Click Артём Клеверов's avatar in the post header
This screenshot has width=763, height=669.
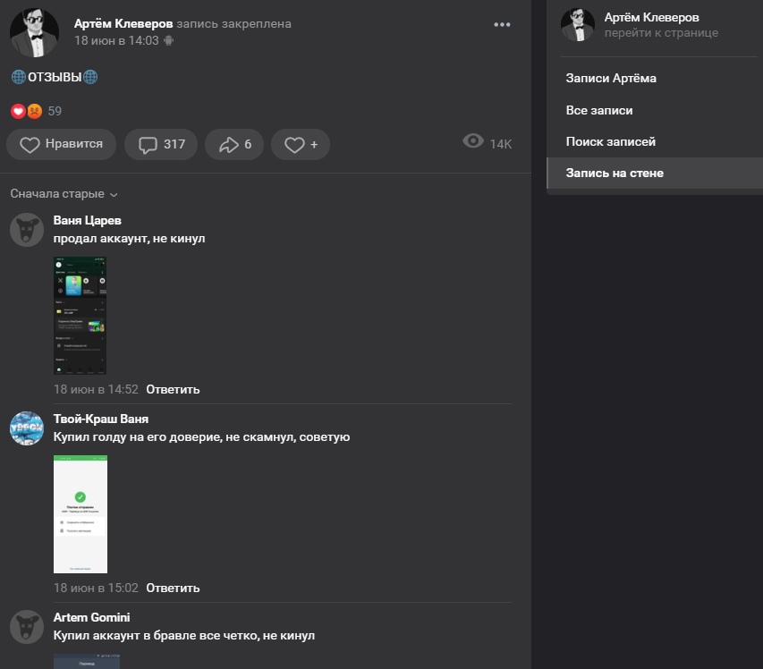35,33
